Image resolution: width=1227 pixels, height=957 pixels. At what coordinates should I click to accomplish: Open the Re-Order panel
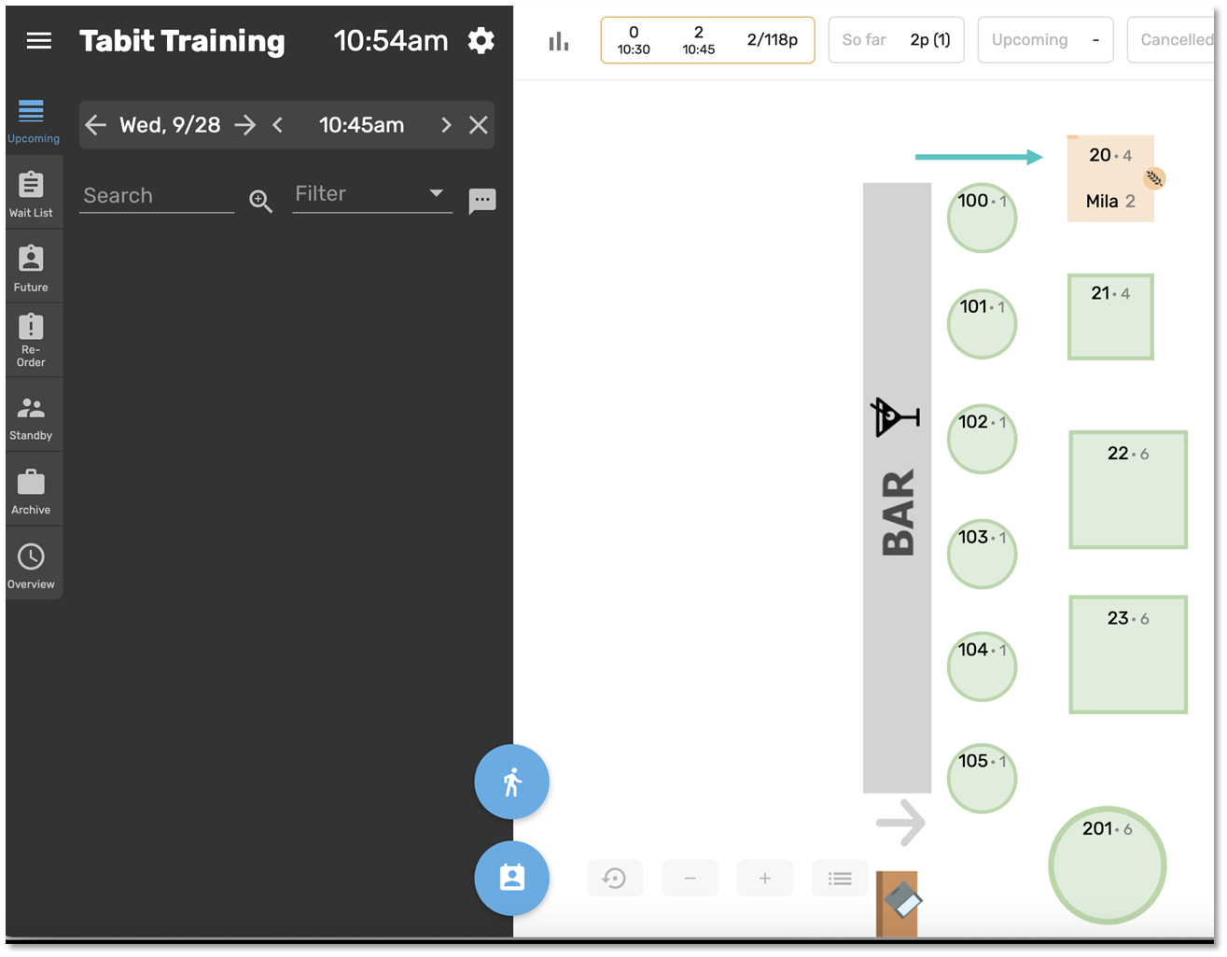pos(33,339)
